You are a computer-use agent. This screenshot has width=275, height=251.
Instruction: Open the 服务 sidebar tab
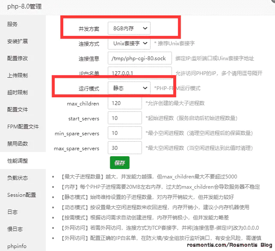[x=23, y=24]
